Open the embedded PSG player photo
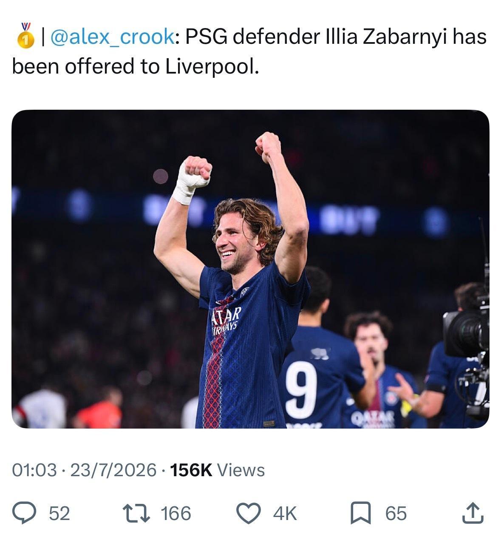The image size is (501, 540). pos(250,269)
